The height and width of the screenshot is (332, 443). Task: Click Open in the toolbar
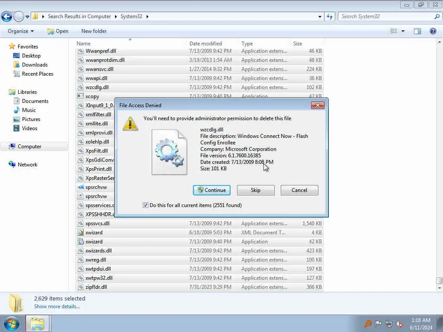(x=58, y=31)
